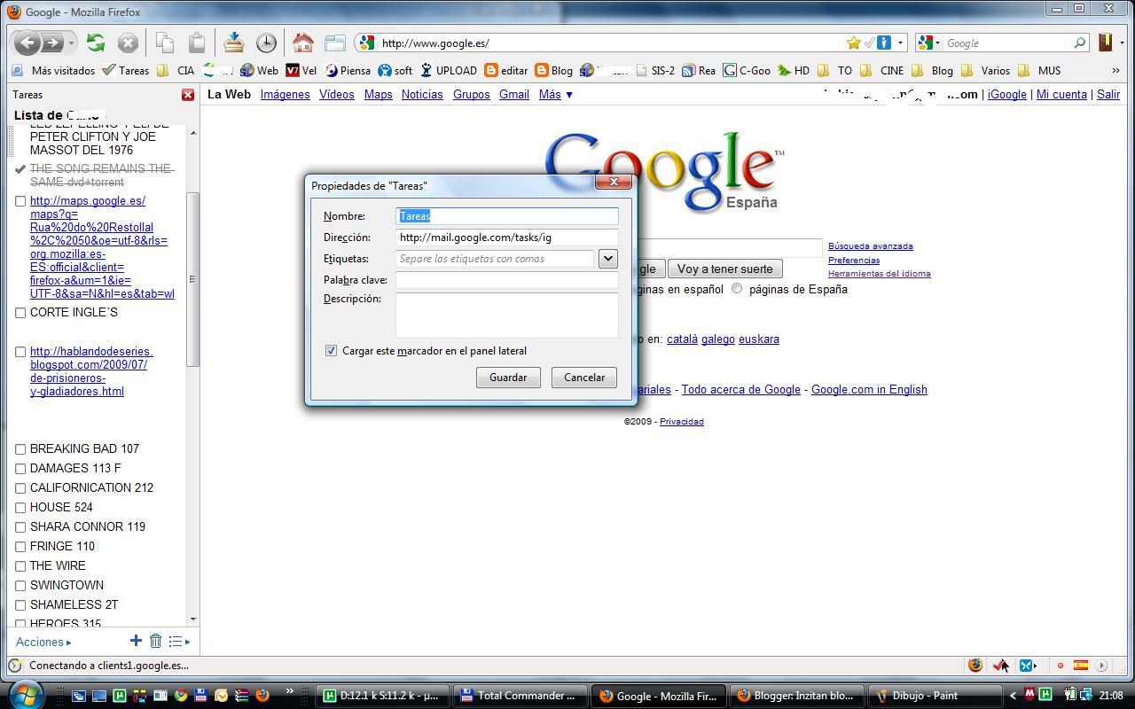Viewport: 1135px width, 709px height.
Task: Open the bookmarks book icon in the toolbar
Action: pyautogui.click(x=1105, y=43)
